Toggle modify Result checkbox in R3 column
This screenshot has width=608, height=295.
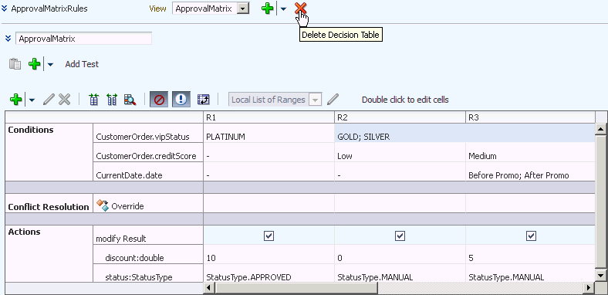click(x=531, y=236)
